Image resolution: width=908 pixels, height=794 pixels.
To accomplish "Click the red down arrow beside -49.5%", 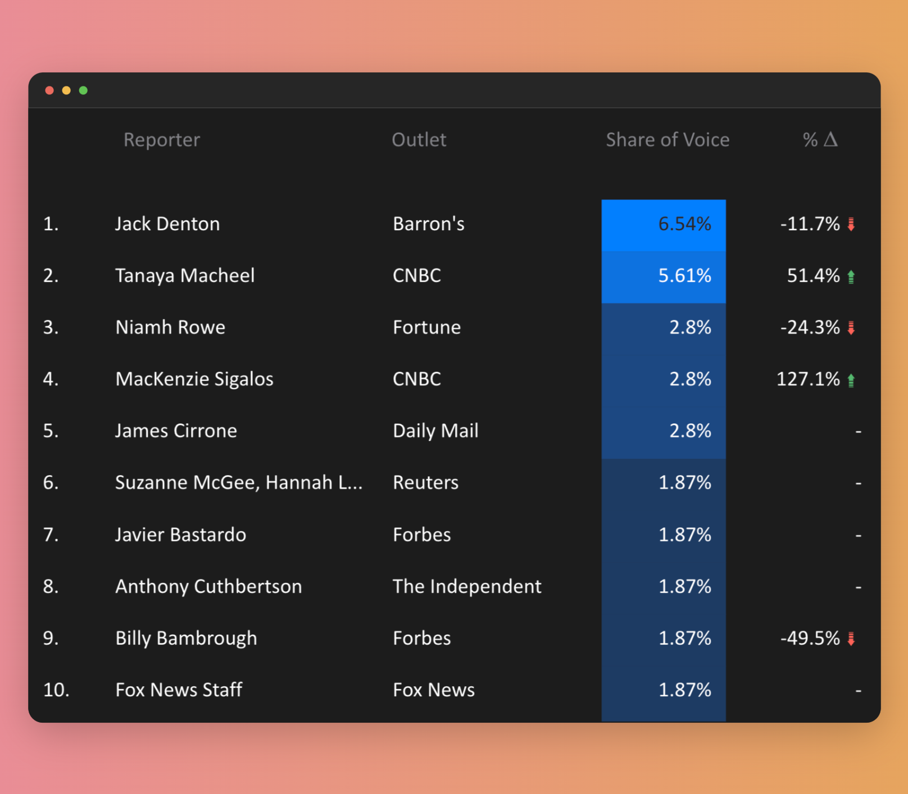I will 851,639.
